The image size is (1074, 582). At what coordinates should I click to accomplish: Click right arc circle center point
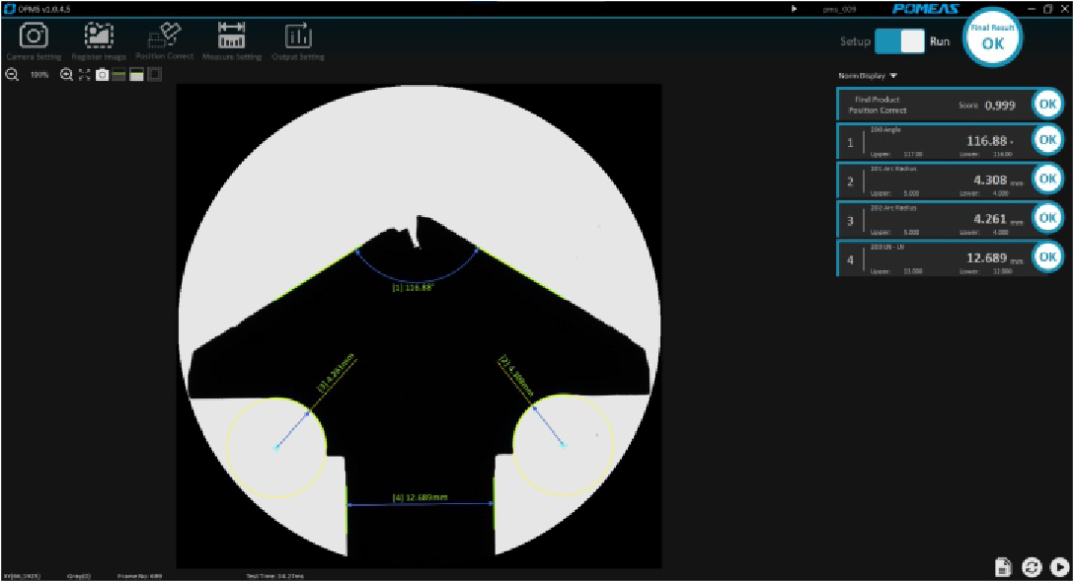[563, 445]
